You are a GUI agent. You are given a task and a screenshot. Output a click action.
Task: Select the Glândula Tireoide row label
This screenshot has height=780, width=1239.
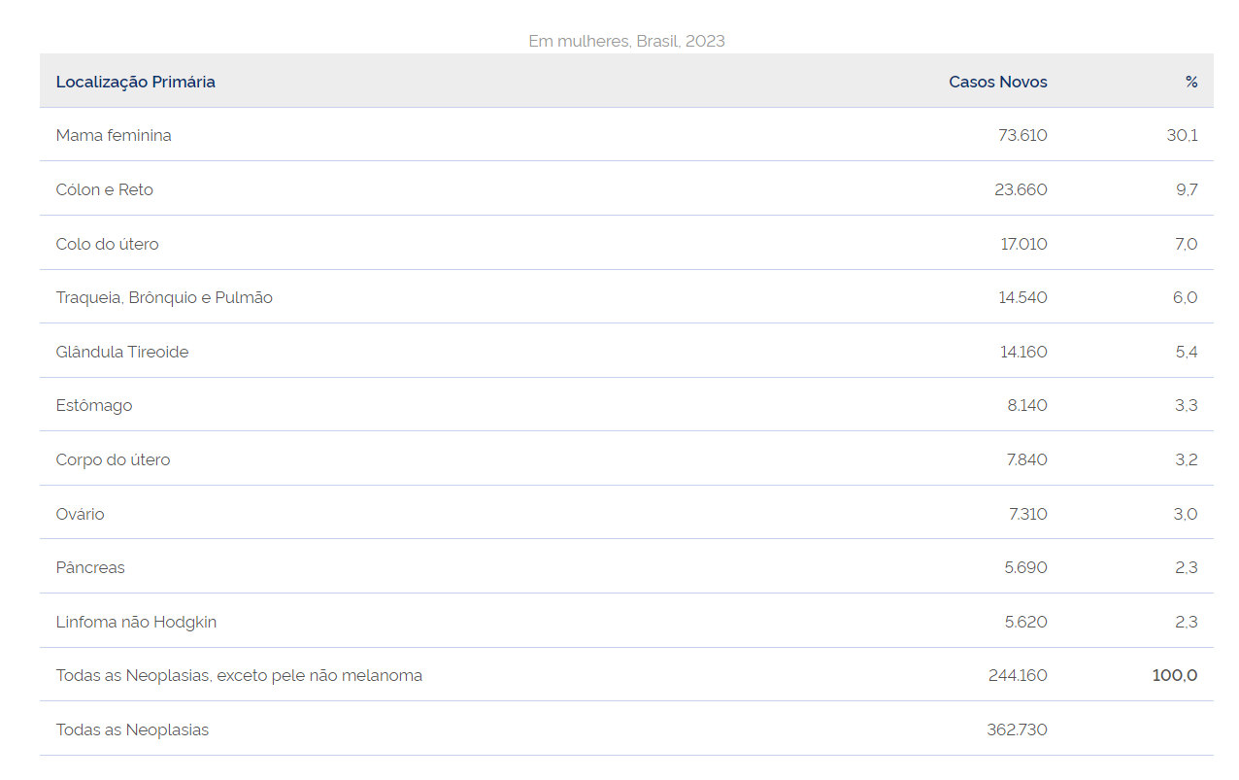coord(122,352)
